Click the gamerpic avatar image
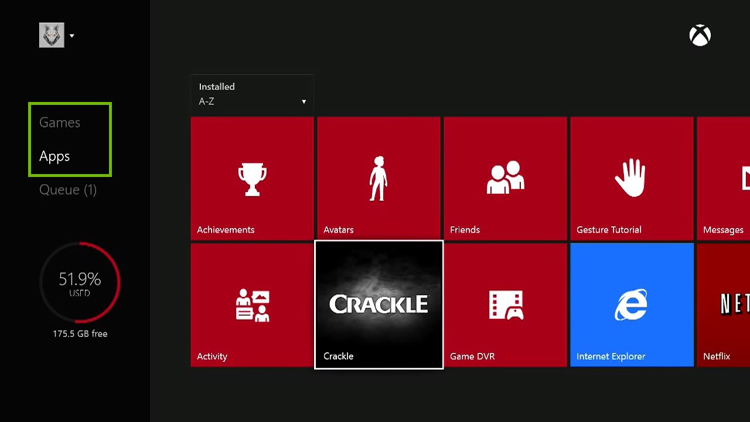Screen dimensions: 750x422 tap(51, 35)
